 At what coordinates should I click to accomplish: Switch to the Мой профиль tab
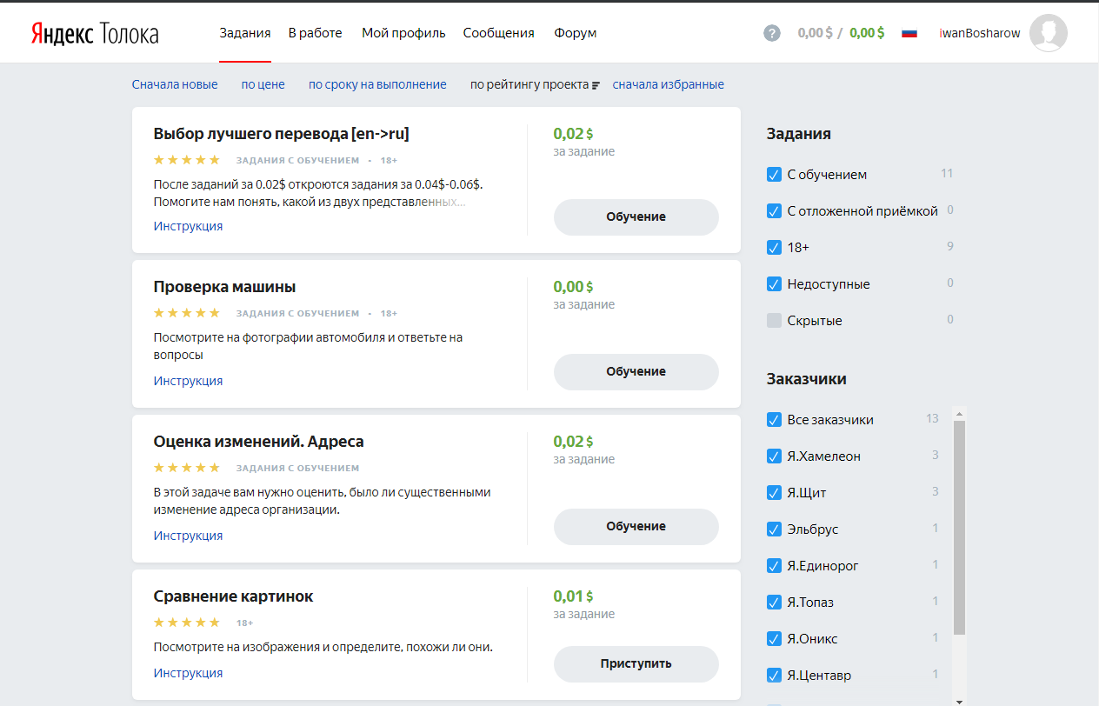pyautogui.click(x=403, y=33)
